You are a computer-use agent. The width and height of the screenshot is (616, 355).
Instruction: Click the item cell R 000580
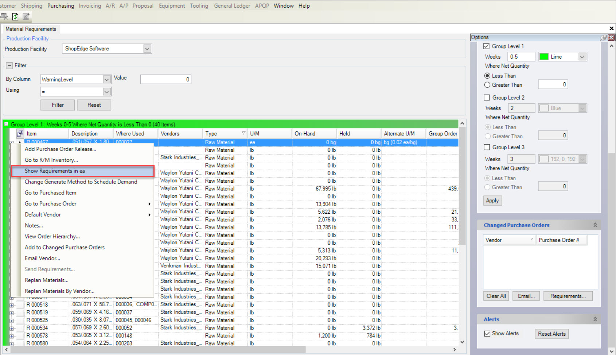(x=47, y=343)
